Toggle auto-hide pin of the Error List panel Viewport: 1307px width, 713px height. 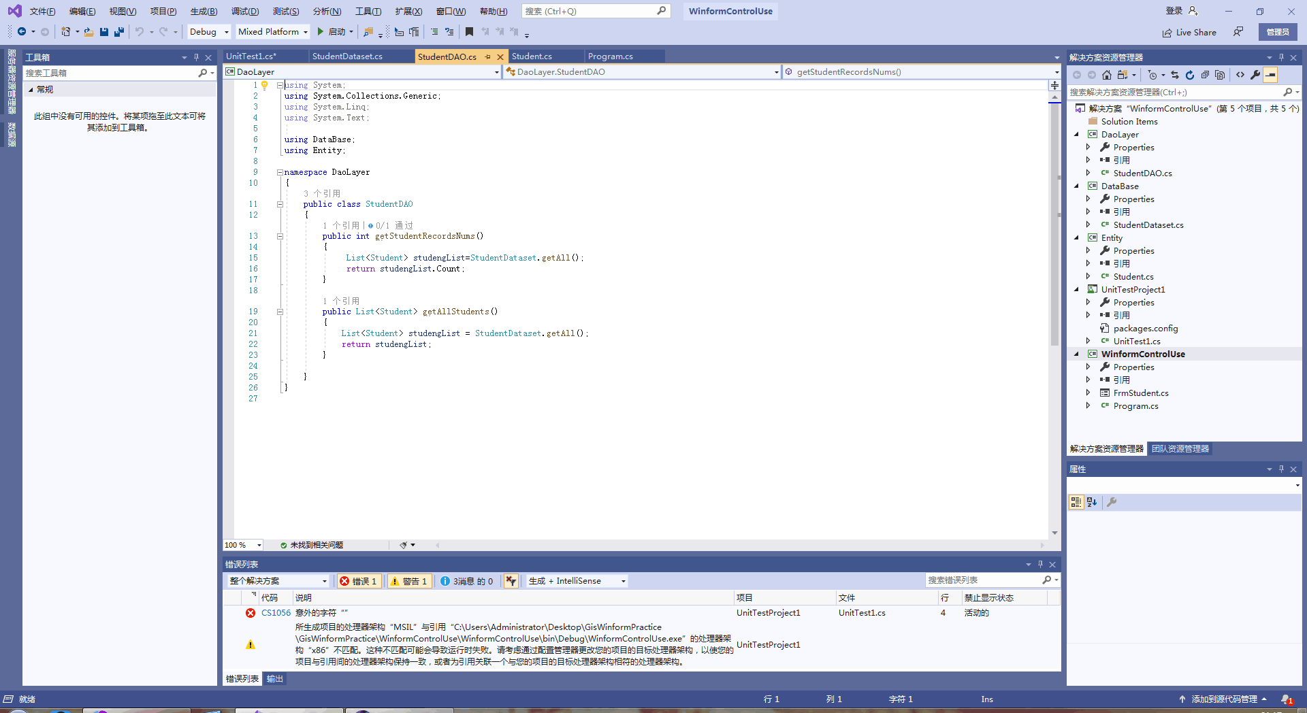pos(1040,564)
